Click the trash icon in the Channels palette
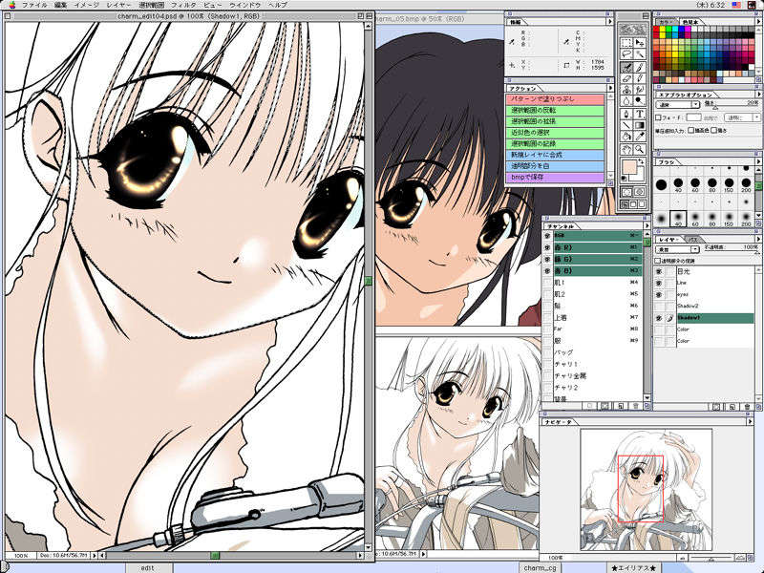 (x=636, y=405)
